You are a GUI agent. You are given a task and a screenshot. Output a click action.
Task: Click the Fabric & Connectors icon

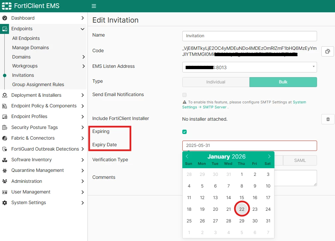(x=4, y=138)
